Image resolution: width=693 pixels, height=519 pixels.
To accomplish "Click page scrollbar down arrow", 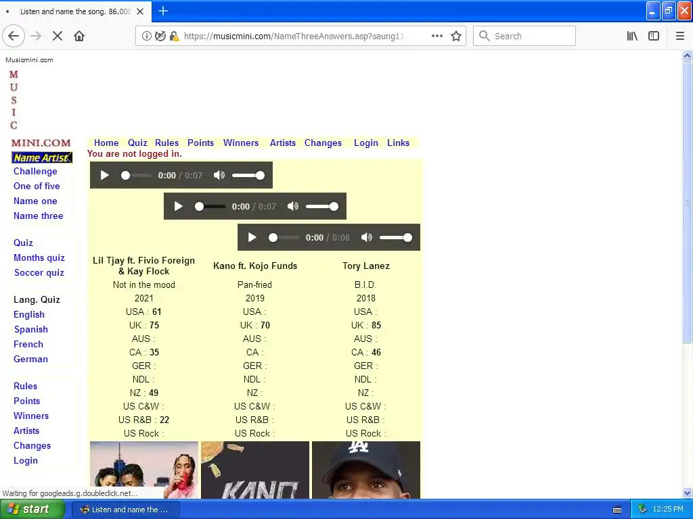I will (688, 493).
